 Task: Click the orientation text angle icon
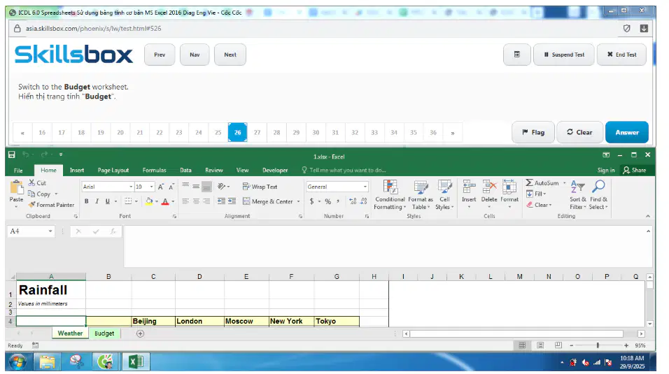pos(221,187)
